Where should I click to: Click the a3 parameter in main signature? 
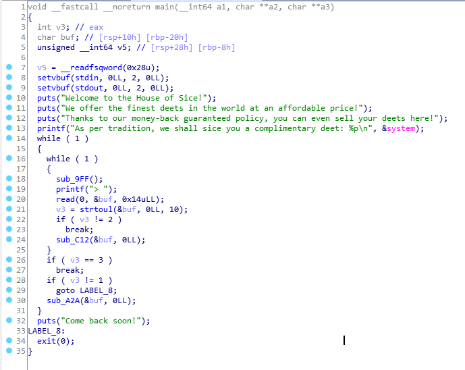[x=325, y=7]
